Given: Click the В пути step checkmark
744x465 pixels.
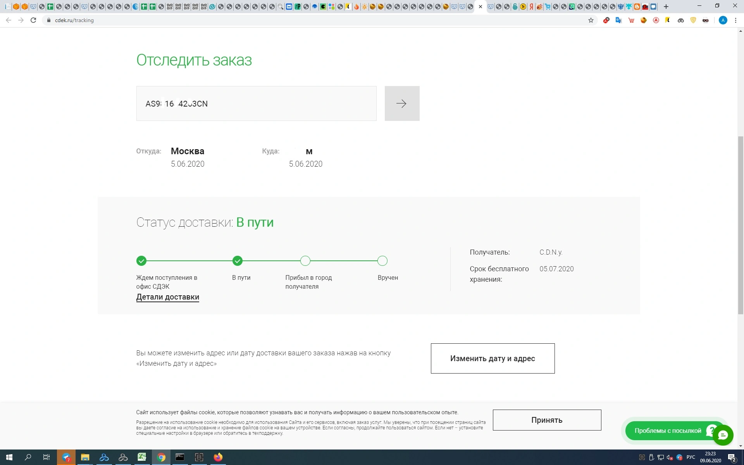Looking at the screenshot, I should point(238,261).
